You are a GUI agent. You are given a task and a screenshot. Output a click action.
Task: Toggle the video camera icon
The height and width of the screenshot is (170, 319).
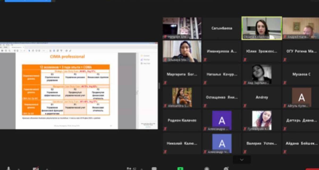pyautogui.click(x=36, y=168)
